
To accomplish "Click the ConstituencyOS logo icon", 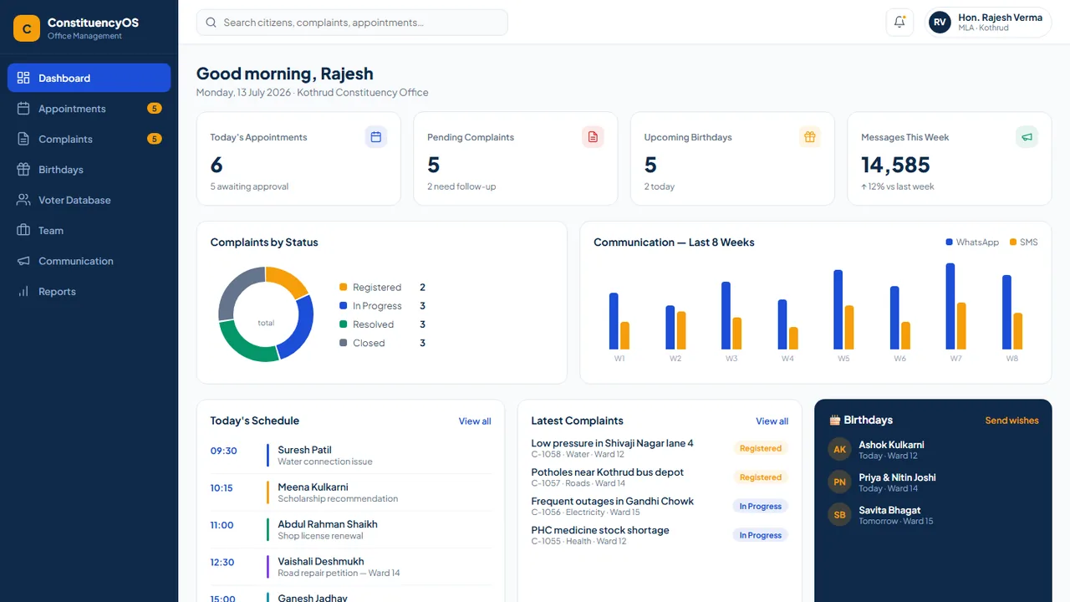I will (27, 28).
